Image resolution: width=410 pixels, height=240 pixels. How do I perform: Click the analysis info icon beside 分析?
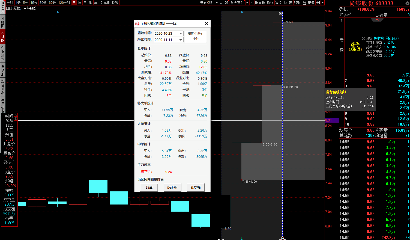click(x=363, y=38)
